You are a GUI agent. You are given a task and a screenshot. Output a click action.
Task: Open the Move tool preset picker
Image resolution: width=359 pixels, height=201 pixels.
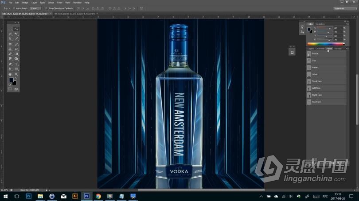(6, 8)
